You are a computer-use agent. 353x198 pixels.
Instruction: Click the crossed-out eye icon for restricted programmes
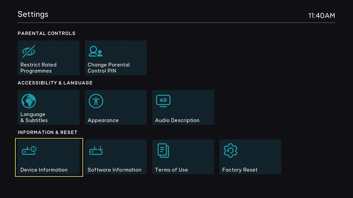(29, 52)
